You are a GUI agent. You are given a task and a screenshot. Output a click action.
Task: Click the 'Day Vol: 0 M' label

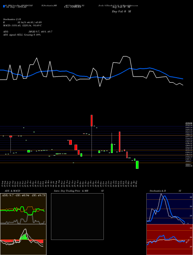pos(121,12)
